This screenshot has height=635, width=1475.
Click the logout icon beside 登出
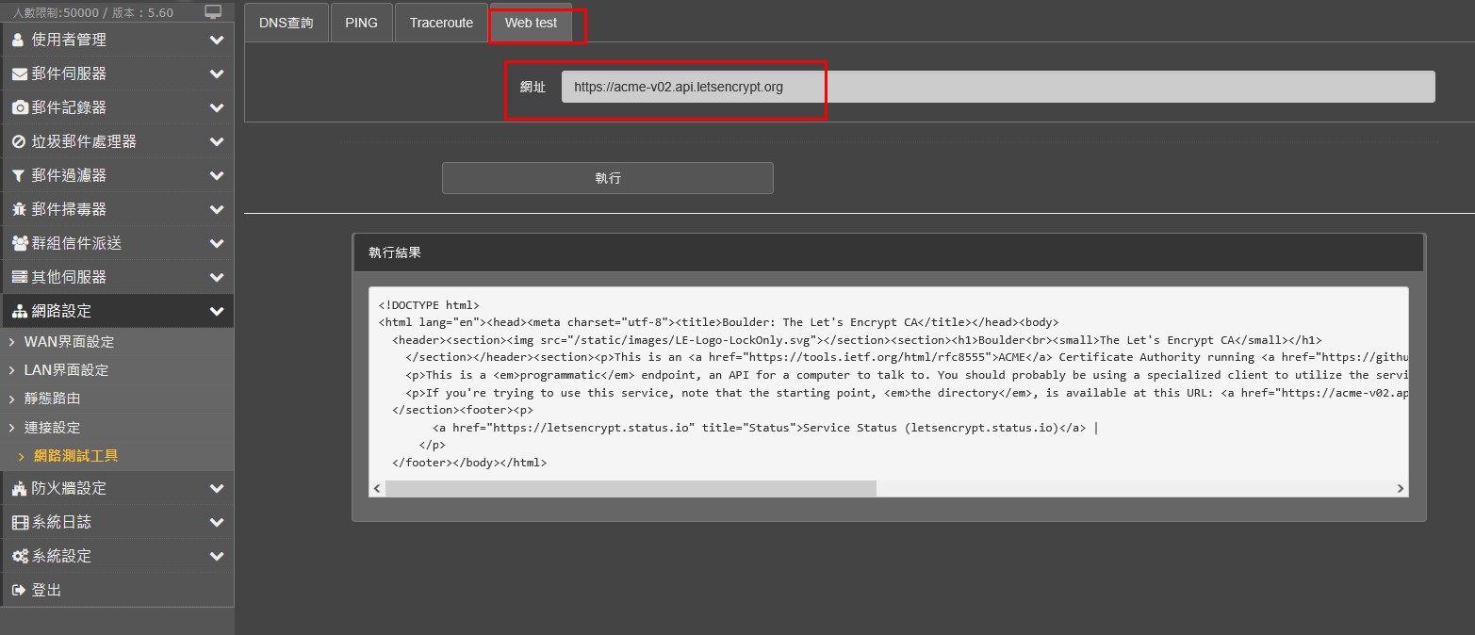pyautogui.click(x=19, y=590)
